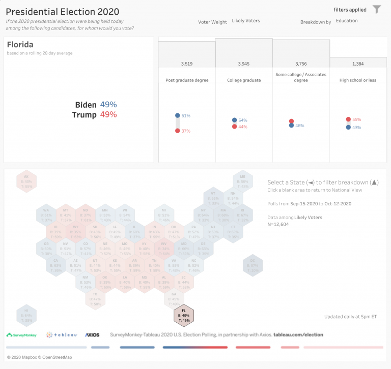This screenshot has height=369, width=391.
Task: Select the Florida hexagon on map
Action: (x=184, y=316)
